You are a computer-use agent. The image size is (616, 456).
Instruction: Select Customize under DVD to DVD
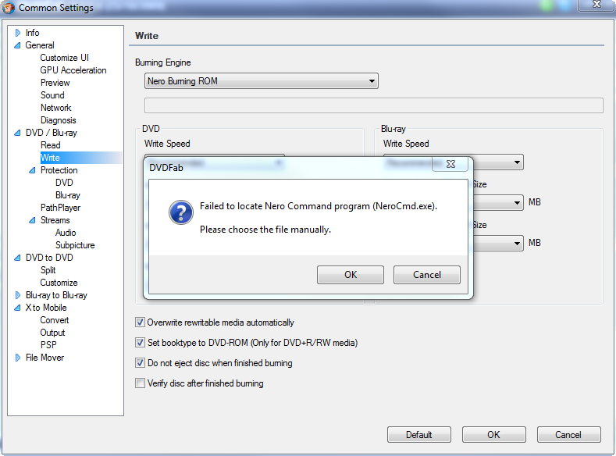[59, 283]
